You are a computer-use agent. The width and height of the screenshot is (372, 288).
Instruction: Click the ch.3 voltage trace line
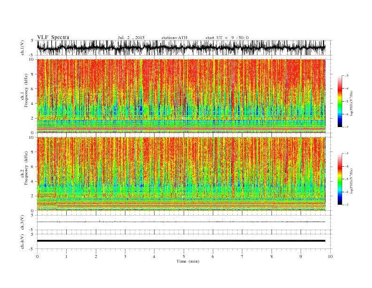(181, 222)
